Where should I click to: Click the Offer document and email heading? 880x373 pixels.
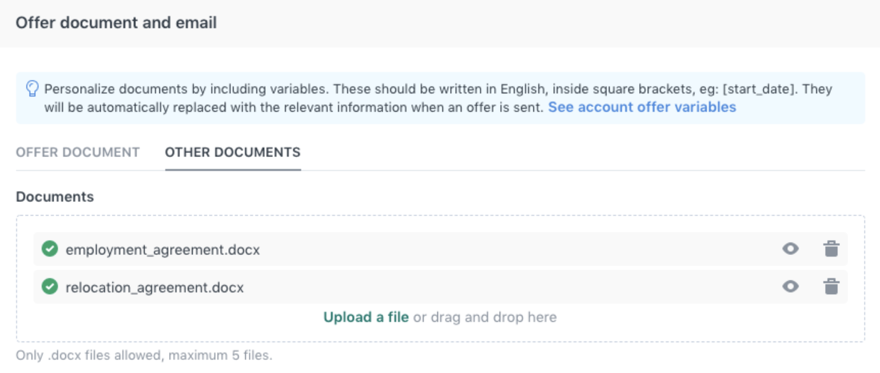click(x=116, y=23)
